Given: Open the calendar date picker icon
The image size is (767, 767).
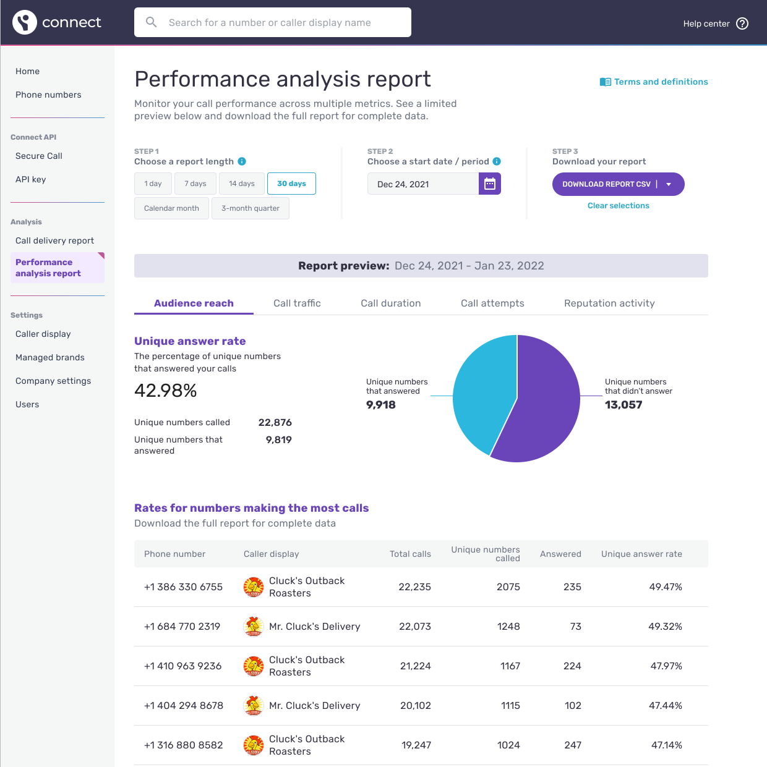Looking at the screenshot, I should tap(489, 184).
